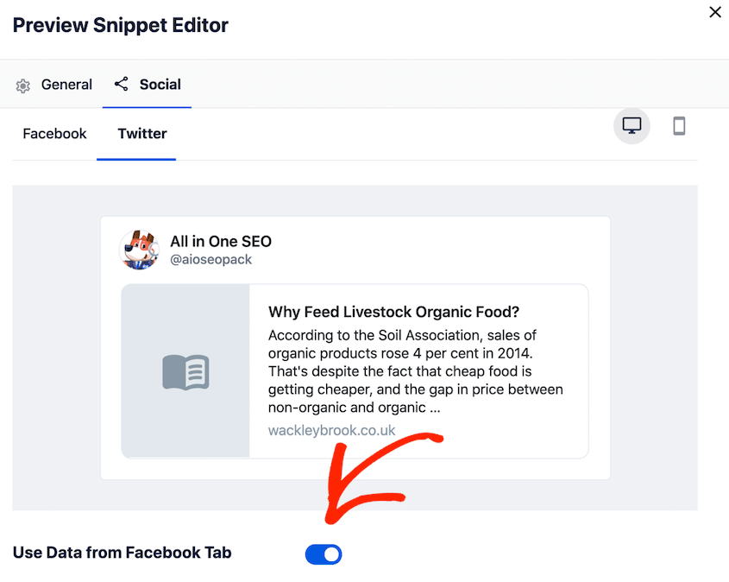This screenshot has height=582, width=729.
Task: Click the Preview Snippet Editor heading
Action: pyautogui.click(x=120, y=25)
